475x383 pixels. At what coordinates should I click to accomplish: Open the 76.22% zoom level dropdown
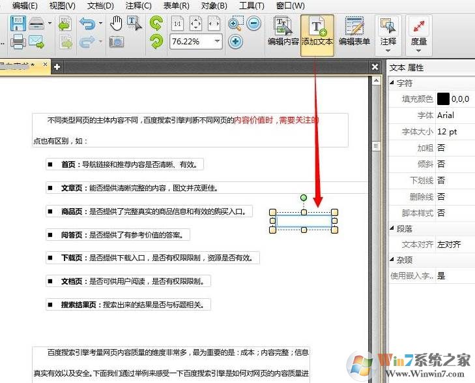(x=216, y=42)
